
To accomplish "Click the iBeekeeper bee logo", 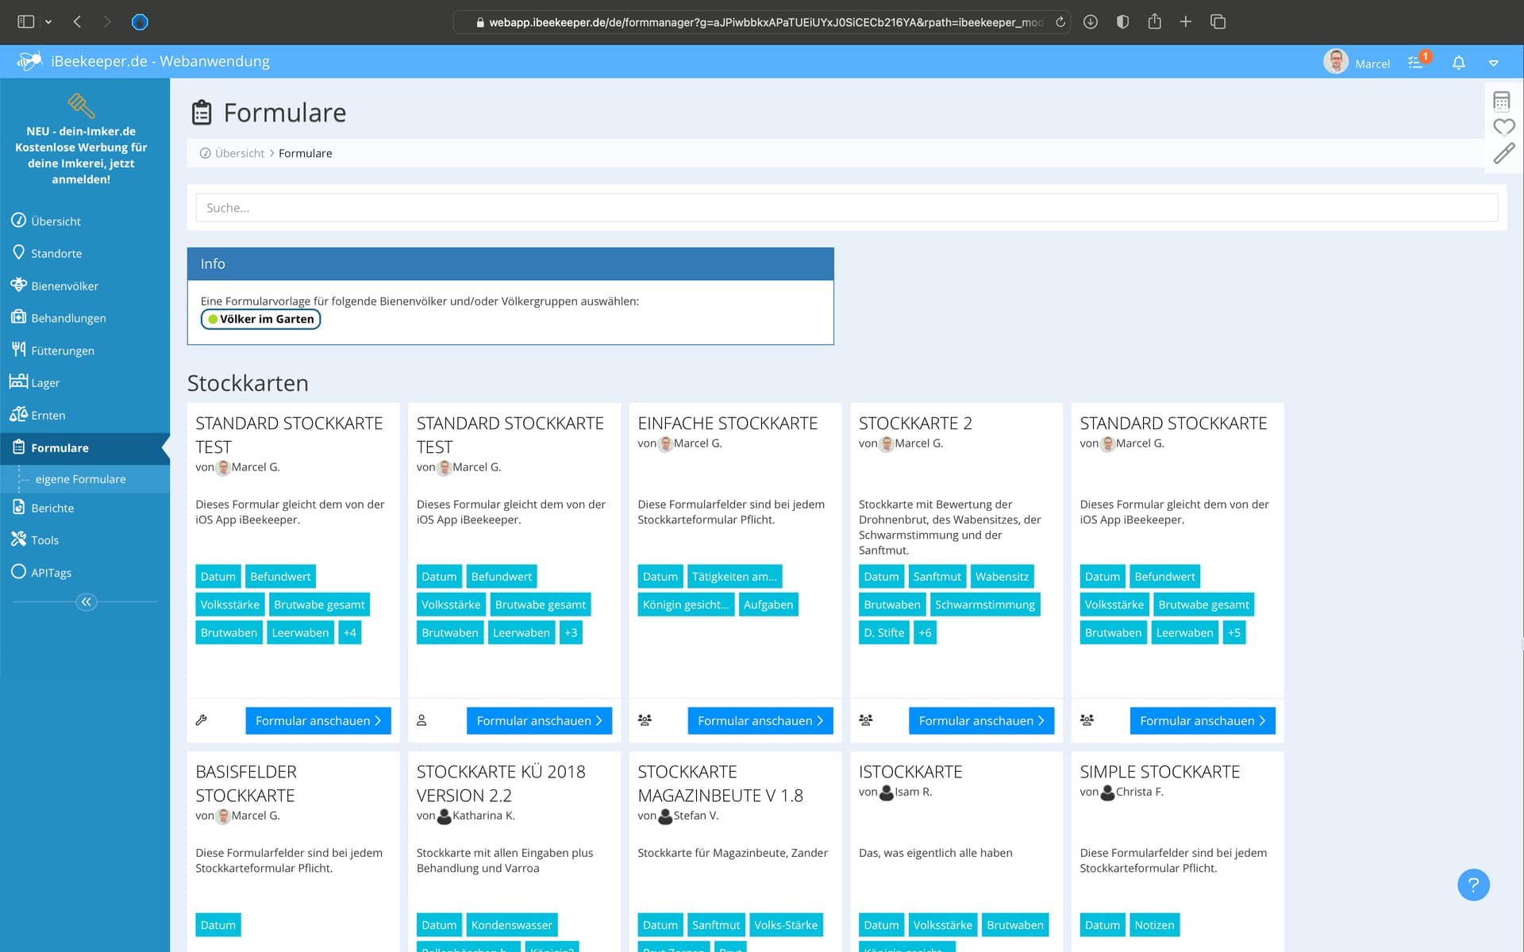I will (x=29, y=61).
